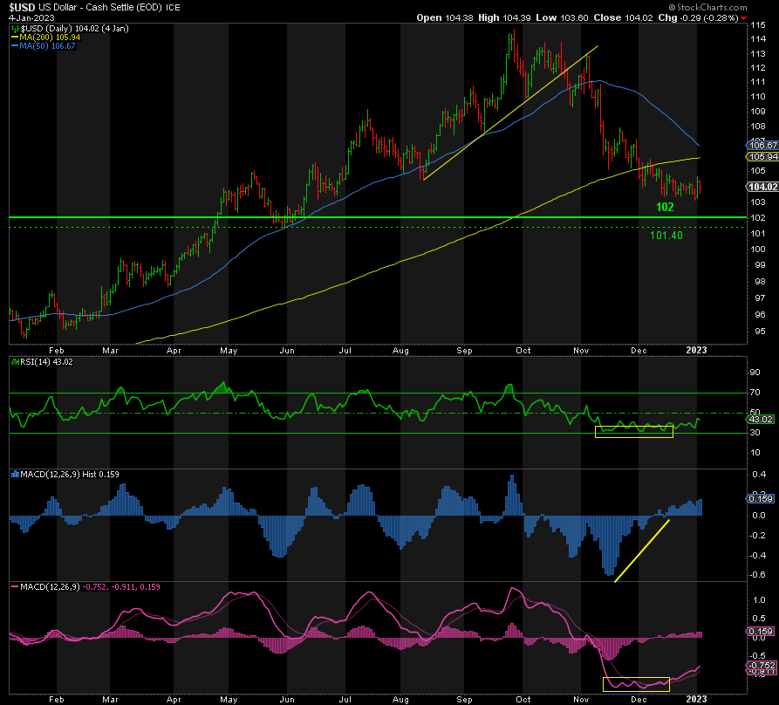Click 'Dec' on the price chart's time axis
Viewport: 779px width, 705px height.
click(x=639, y=350)
